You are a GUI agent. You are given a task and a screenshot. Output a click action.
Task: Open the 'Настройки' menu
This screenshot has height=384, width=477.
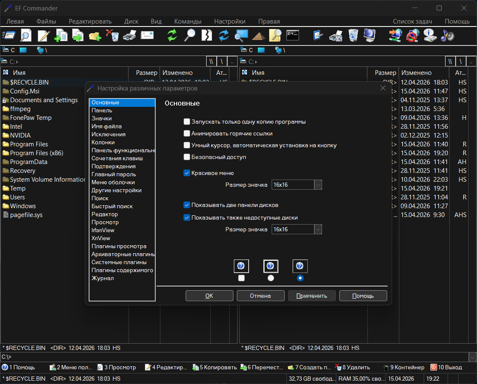coord(230,21)
